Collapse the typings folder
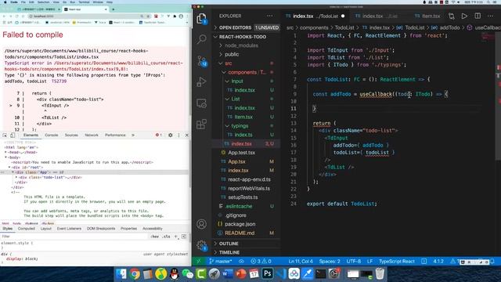The image size is (501, 282). coord(247,126)
